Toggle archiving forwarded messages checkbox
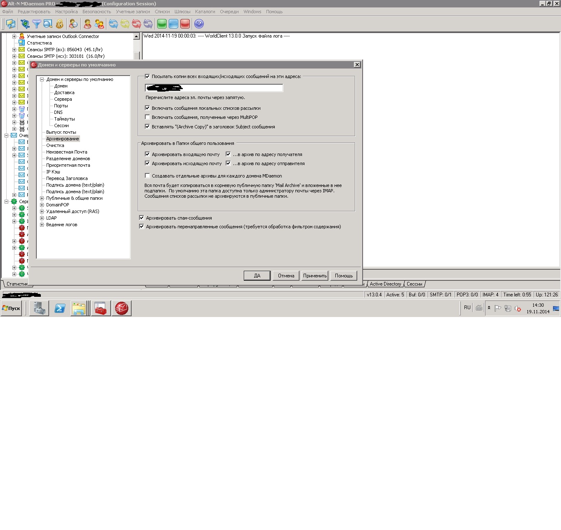This screenshot has width=561, height=530. click(x=141, y=226)
